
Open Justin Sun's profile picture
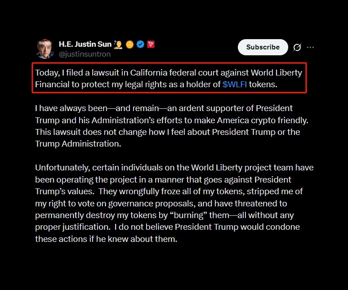pos(45,49)
